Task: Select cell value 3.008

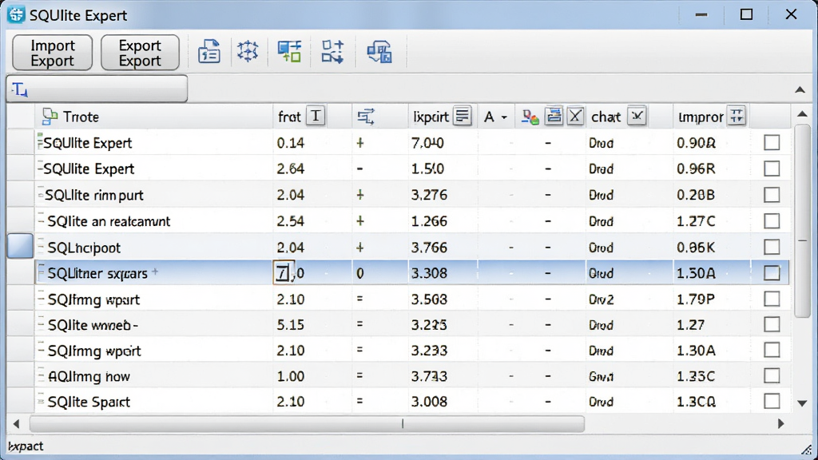Action: tap(429, 402)
